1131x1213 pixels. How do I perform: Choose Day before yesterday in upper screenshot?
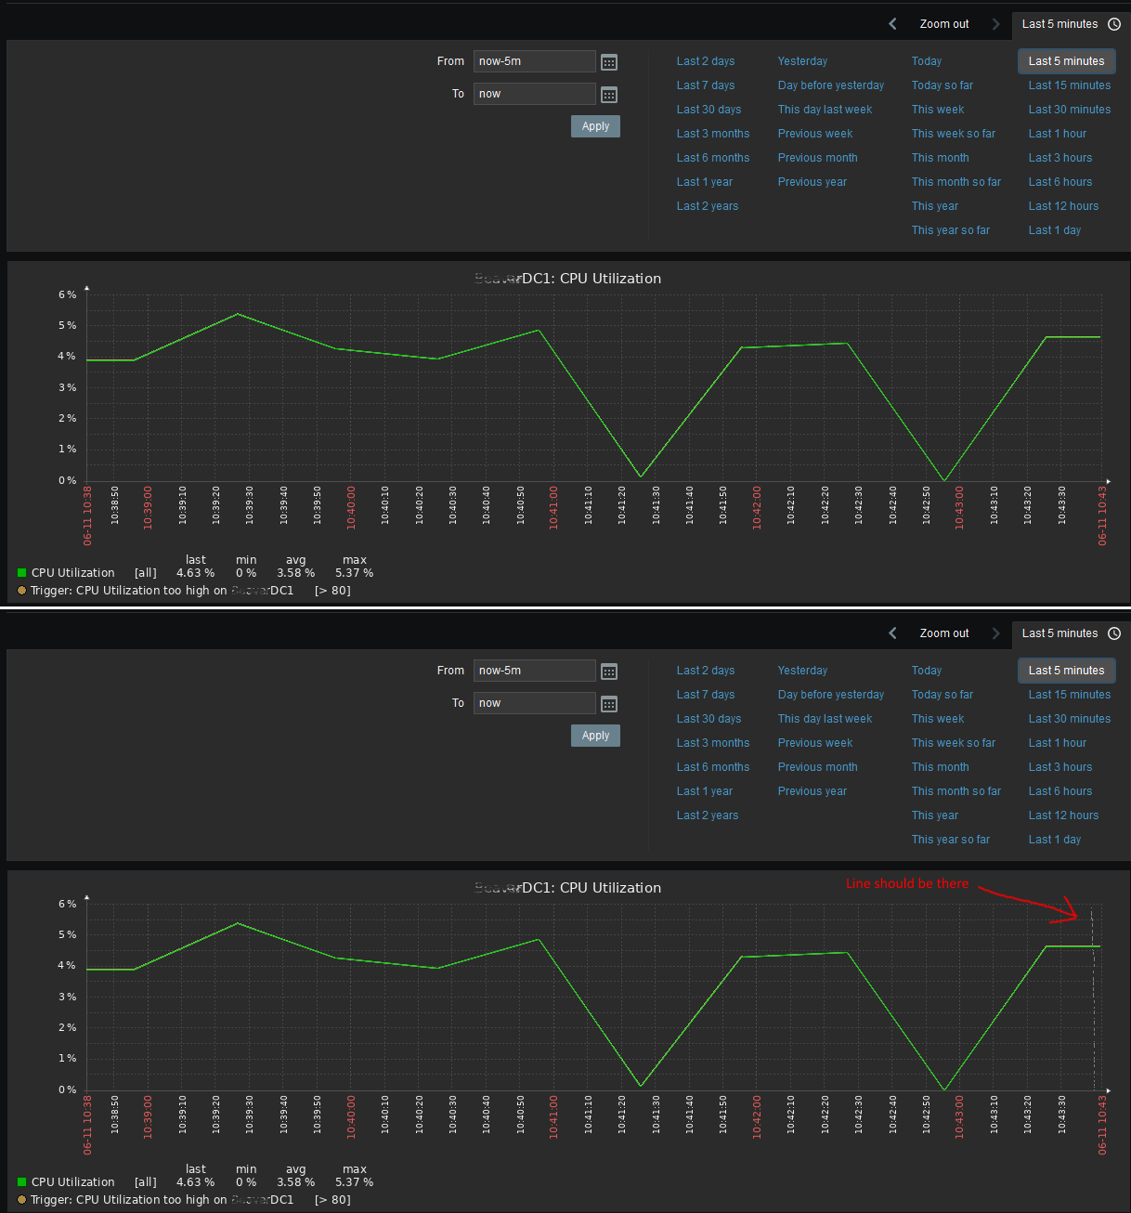point(831,85)
